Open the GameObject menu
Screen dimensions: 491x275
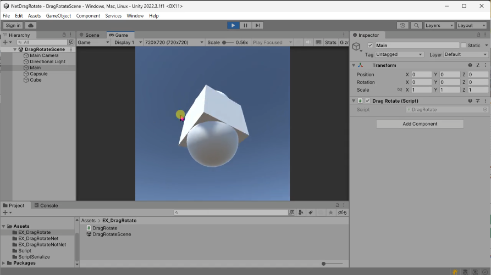(58, 16)
